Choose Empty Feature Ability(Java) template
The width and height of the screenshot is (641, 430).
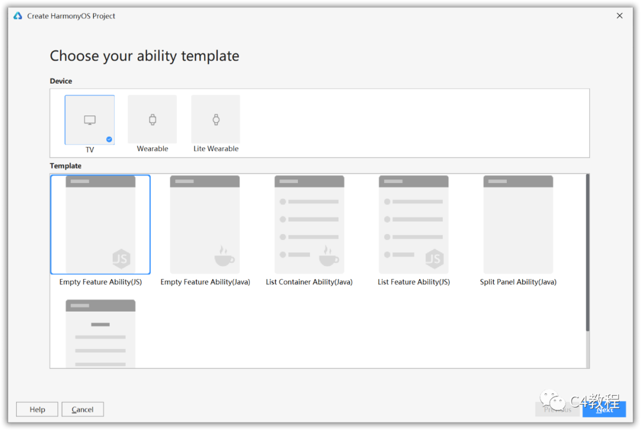[205, 224]
